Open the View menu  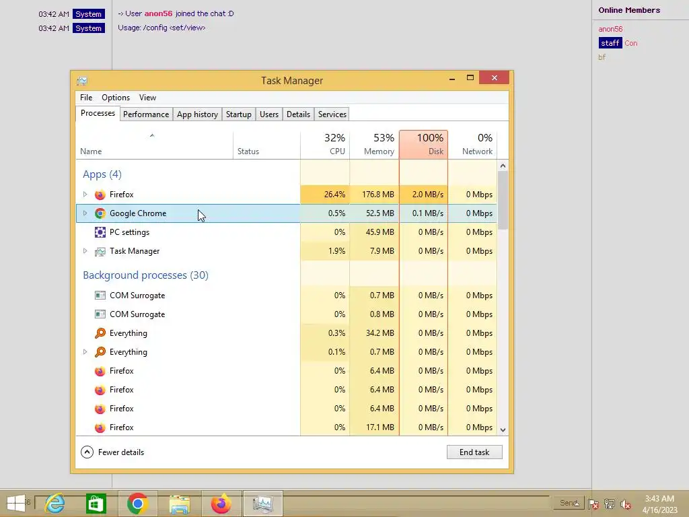pyautogui.click(x=147, y=98)
